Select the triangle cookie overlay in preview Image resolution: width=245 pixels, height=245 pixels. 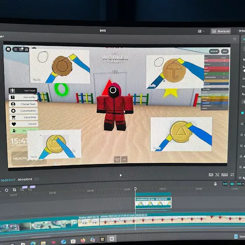181,134
